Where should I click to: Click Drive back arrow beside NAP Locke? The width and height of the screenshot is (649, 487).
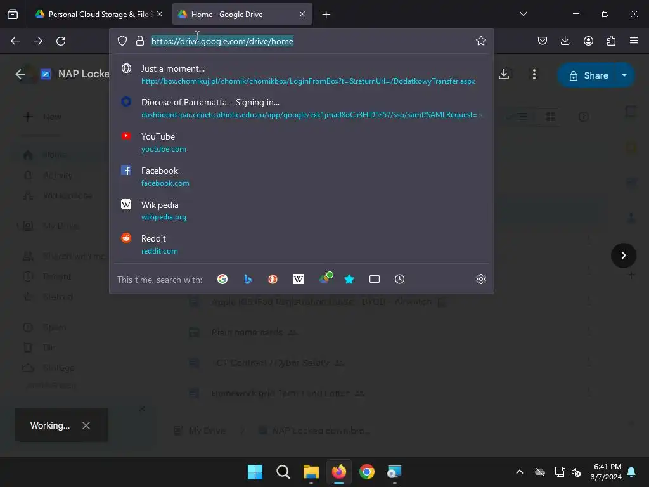point(20,74)
